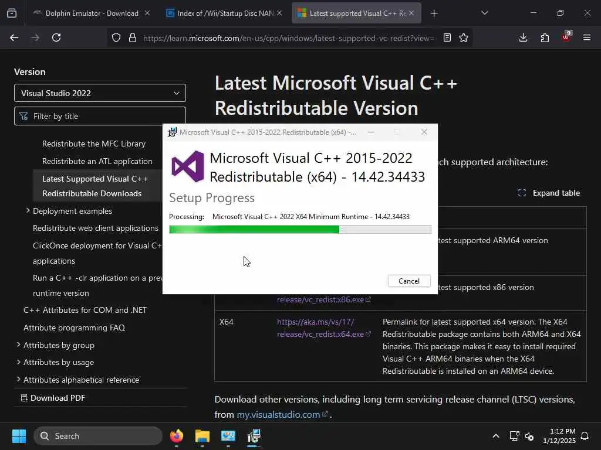
Task: Click the Visual Studio logo in installer
Action: tap(188, 166)
